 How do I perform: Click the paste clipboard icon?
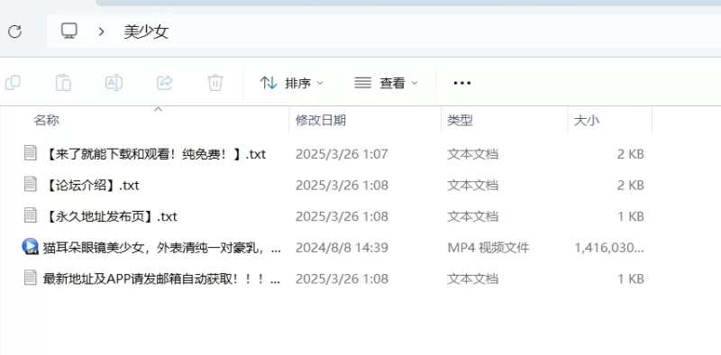[x=63, y=83]
